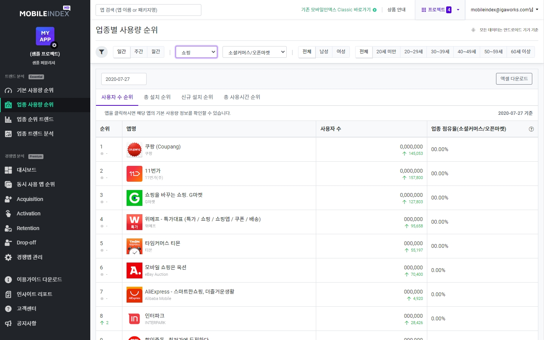Open 업종 트렌드 분석 in the sidebar
Image resolution: width=544 pixels, height=340 pixels.
coord(45,134)
